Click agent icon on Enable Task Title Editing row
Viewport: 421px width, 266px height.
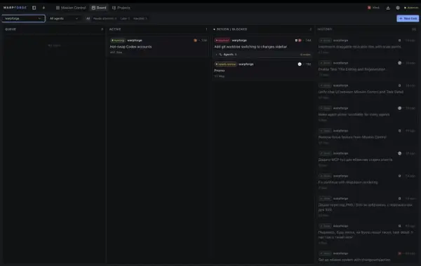[x=399, y=63]
